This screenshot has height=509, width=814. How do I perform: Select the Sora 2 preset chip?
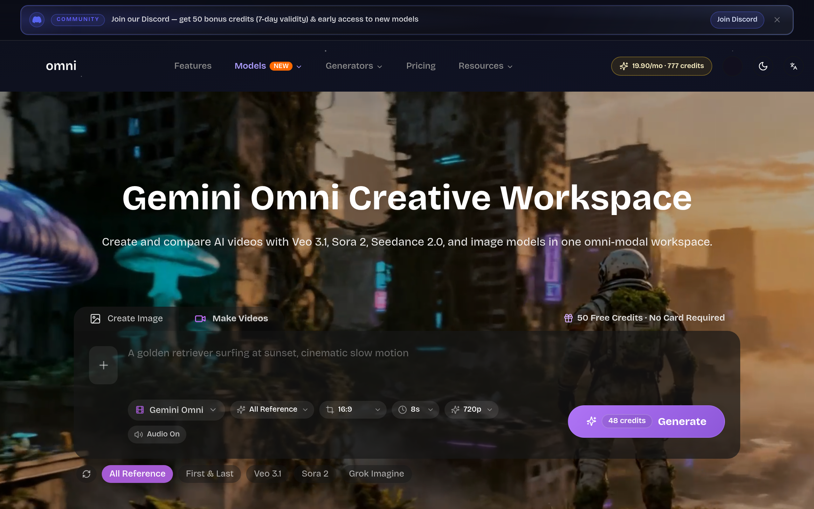[x=315, y=474]
